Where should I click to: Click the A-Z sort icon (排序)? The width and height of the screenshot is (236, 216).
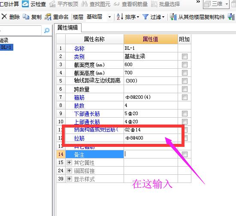tap(120, 17)
